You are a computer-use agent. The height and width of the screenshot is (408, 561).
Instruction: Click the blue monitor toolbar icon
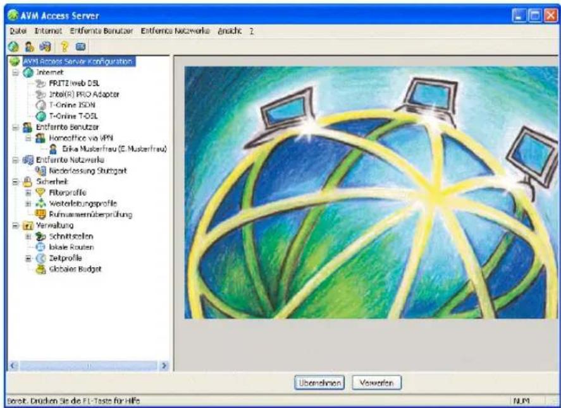click(80, 47)
